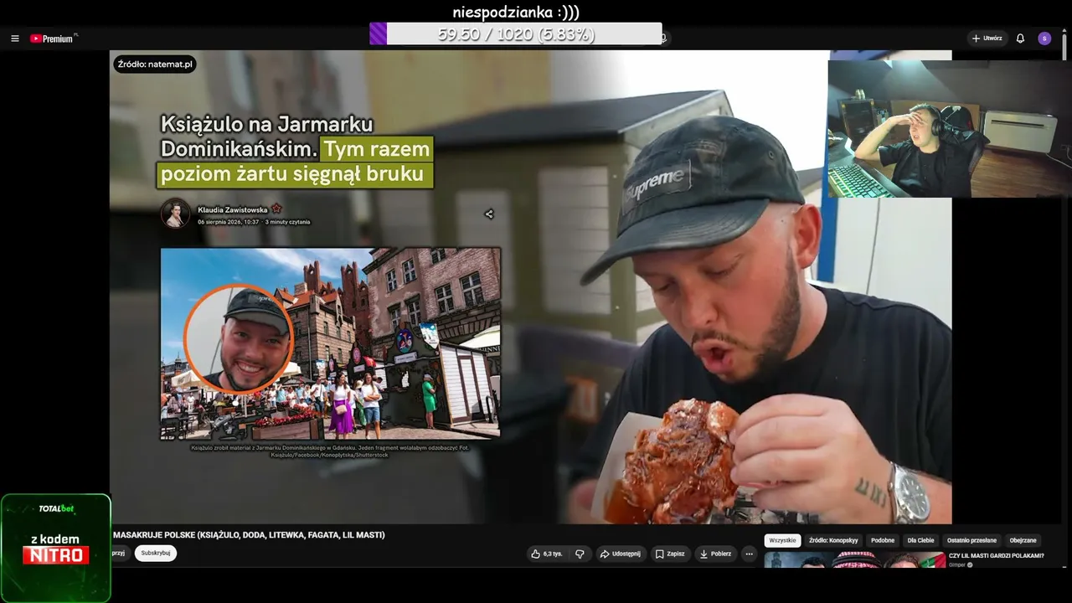Open the notifications bell
1072x603 pixels.
(x=1020, y=39)
